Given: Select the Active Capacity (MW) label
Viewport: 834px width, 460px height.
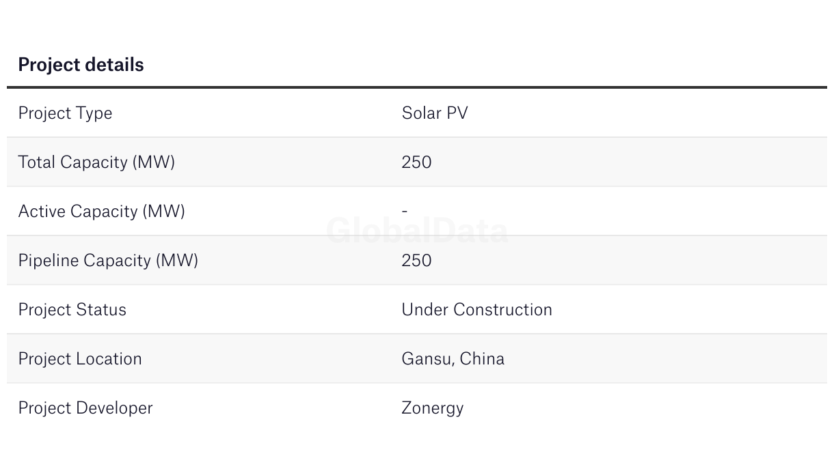Looking at the screenshot, I should [101, 212].
